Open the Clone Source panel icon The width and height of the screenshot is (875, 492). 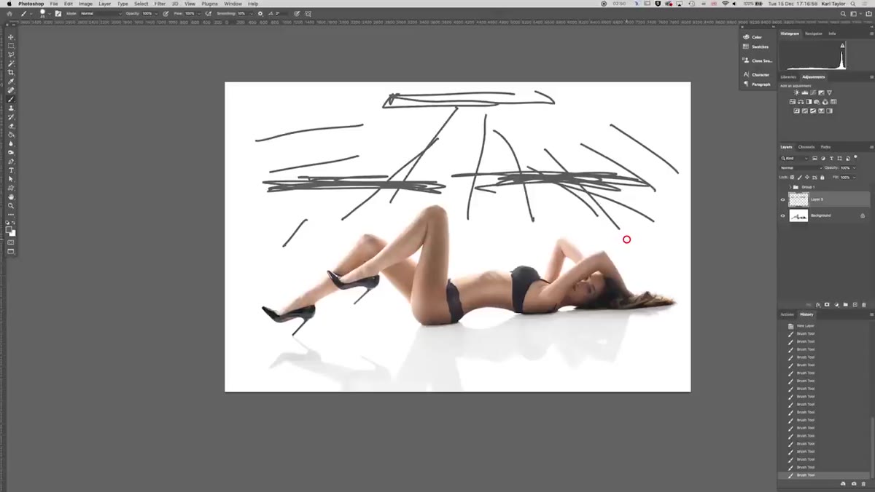click(746, 60)
